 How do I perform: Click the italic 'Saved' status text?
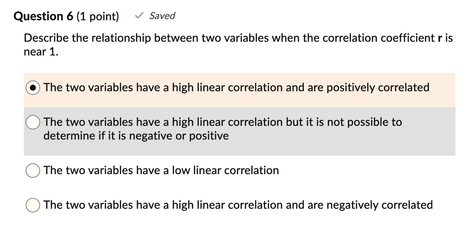(162, 15)
